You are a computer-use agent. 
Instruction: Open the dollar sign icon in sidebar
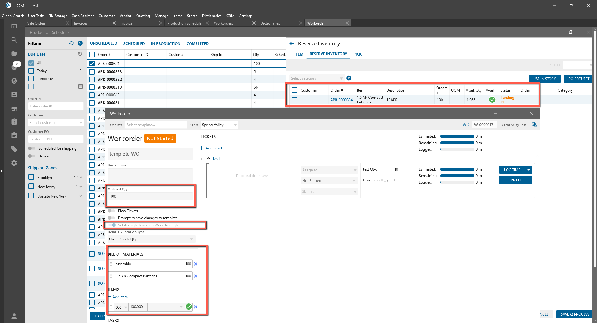point(14,81)
